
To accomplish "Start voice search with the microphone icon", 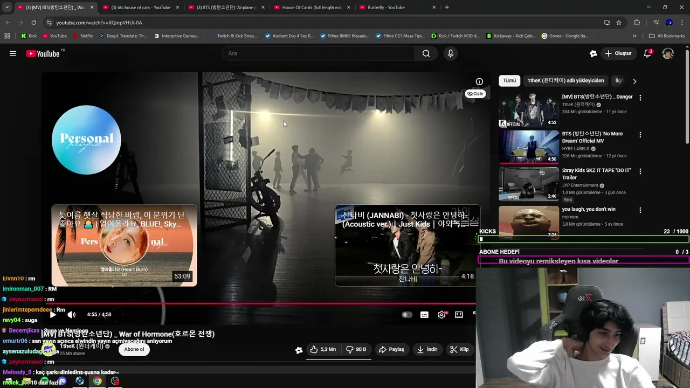I will point(451,53).
